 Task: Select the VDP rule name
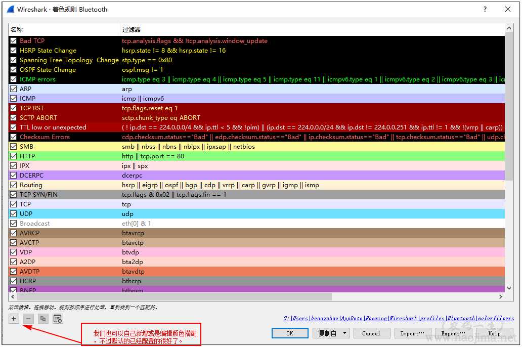tap(26, 252)
